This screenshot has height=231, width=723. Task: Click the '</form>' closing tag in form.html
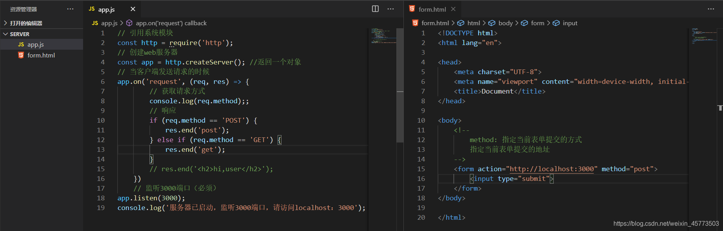(x=468, y=188)
